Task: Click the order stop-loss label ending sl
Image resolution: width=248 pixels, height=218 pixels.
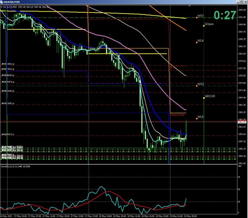Action: (x=8, y=134)
